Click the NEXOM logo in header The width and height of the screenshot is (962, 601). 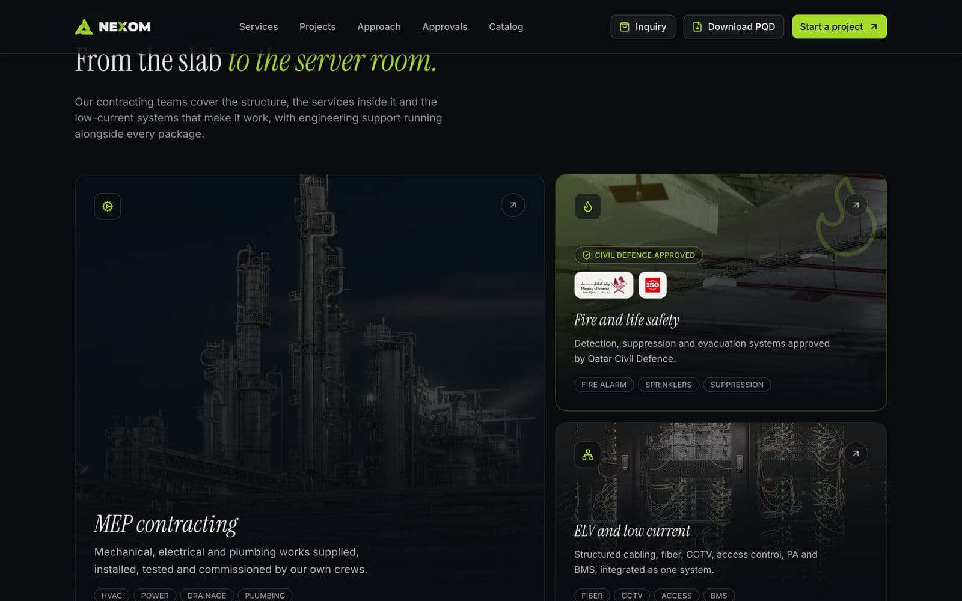[x=112, y=26]
